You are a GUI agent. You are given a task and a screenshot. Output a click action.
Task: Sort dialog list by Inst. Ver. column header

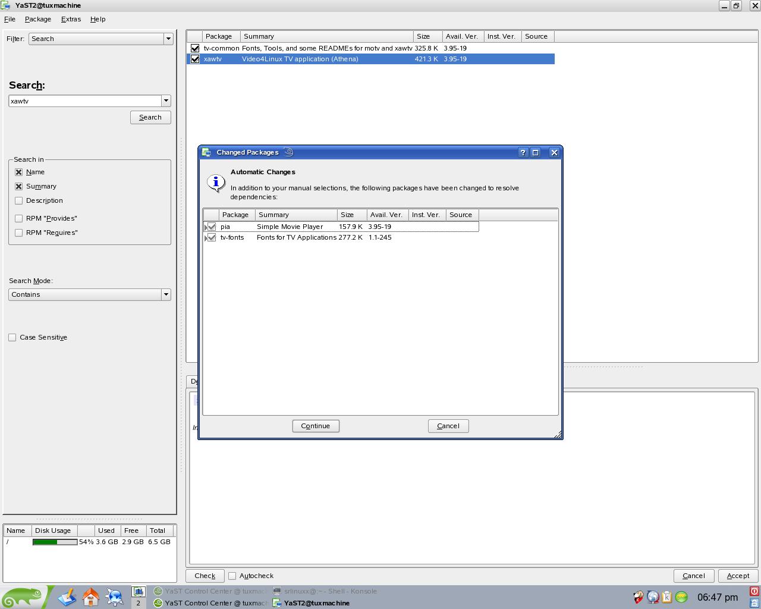click(x=427, y=215)
